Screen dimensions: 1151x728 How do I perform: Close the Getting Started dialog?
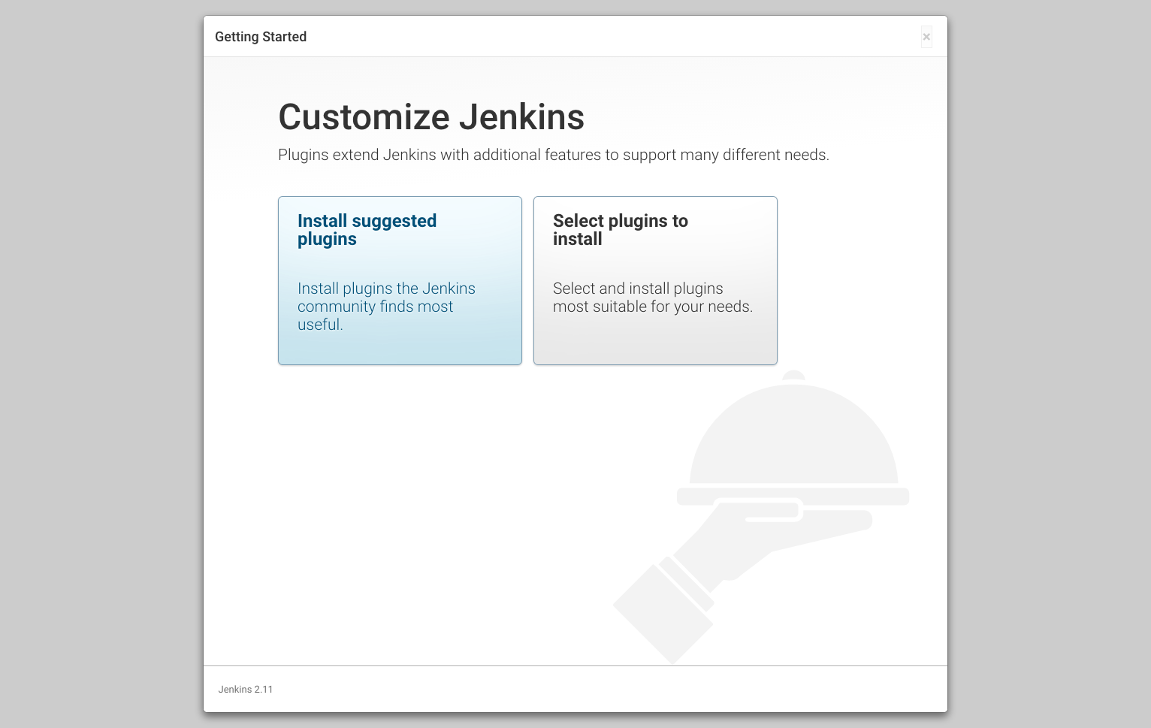[x=926, y=37]
